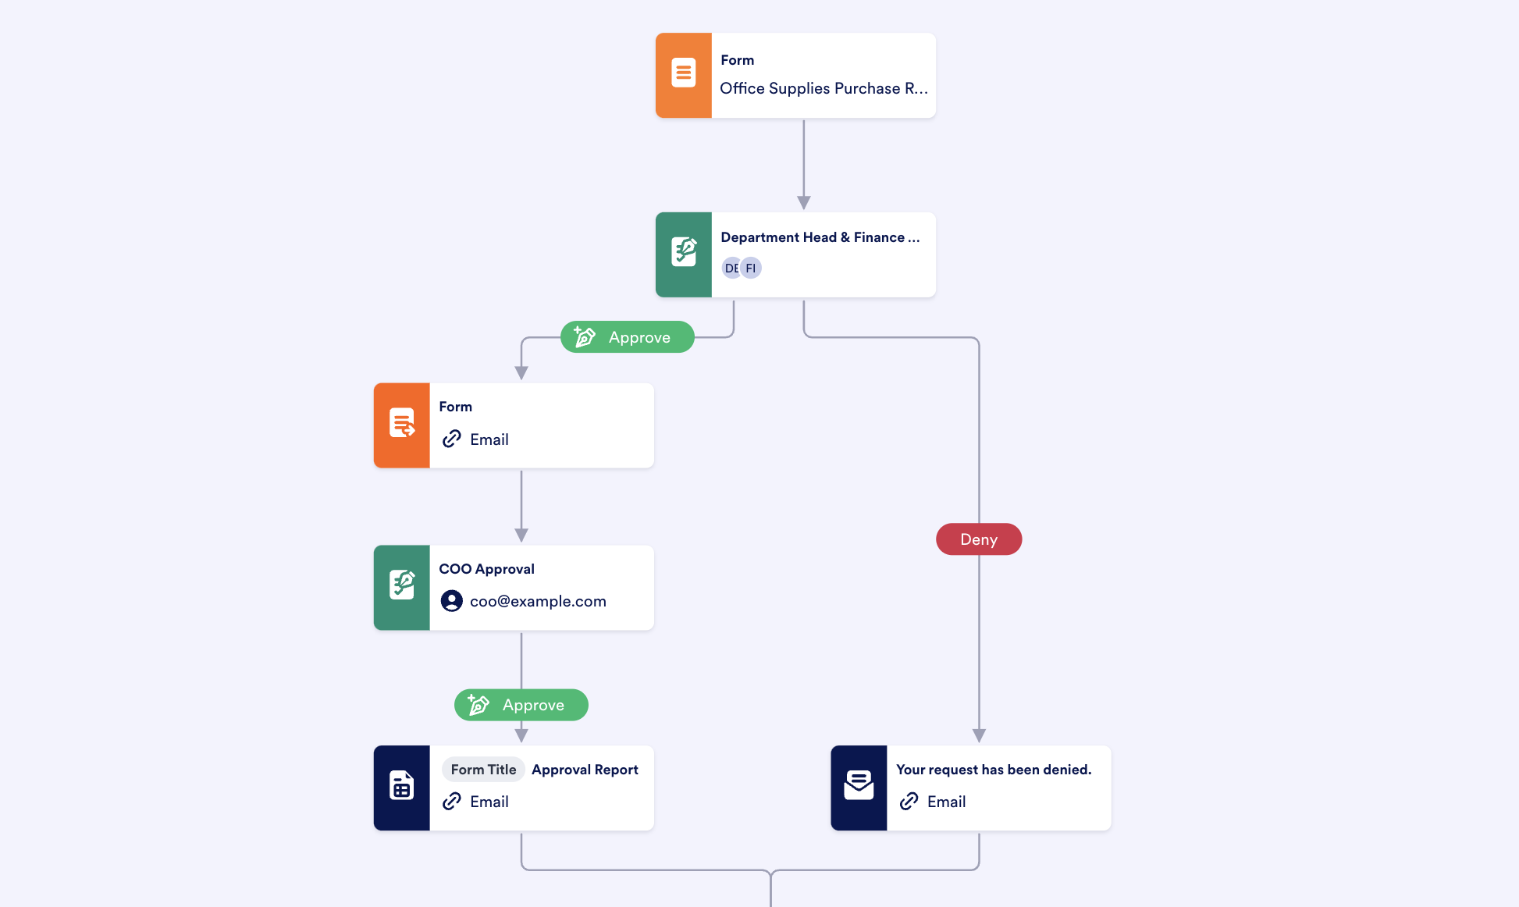Select the Department Head & Finance node title
Viewport: 1519px width, 907px height.
(x=820, y=237)
